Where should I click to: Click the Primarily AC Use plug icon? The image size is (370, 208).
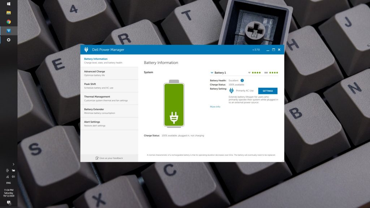[x=232, y=91]
